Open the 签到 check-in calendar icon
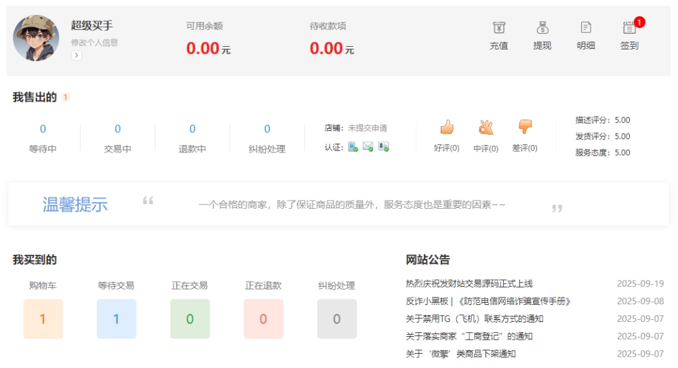The image size is (678, 368). click(629, 28)
